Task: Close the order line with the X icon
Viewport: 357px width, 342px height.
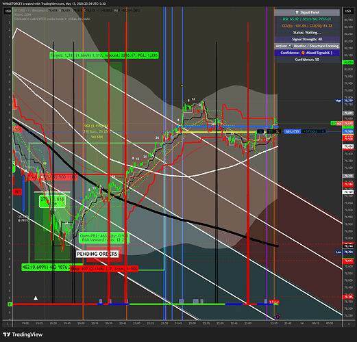Action: (x=323, y=131)
